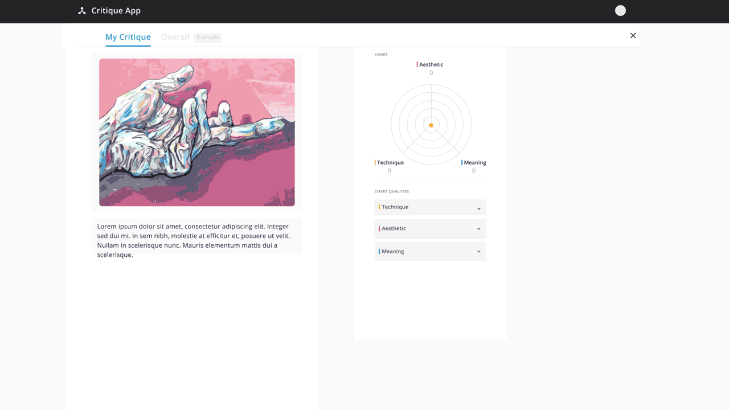
Task: Open the user profile avatar
Action: (x=620, y=11)
